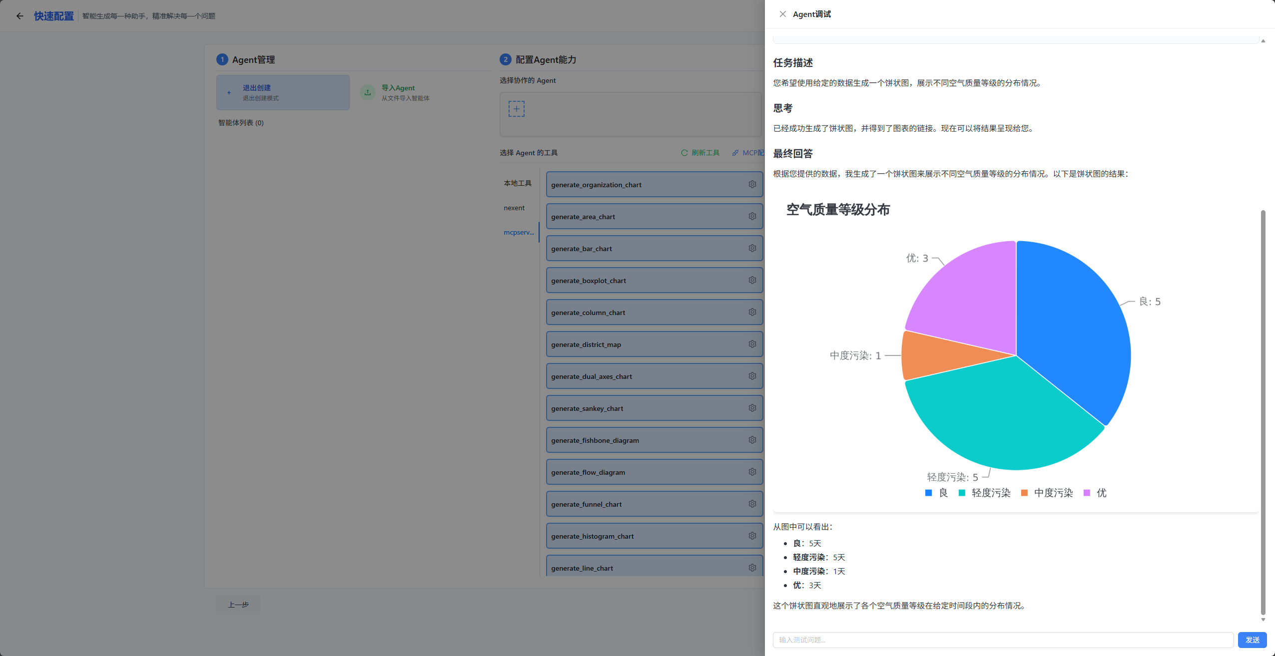This screenshot has height=656, width=1275.
Task: Click the 发送 send button
Action: (1252, 640)
